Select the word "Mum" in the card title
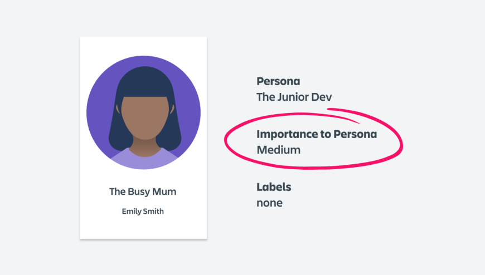 164,191
